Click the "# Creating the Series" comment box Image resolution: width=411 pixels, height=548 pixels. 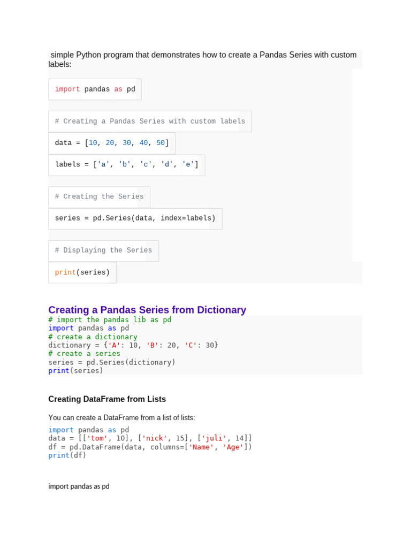pos(99,197)
